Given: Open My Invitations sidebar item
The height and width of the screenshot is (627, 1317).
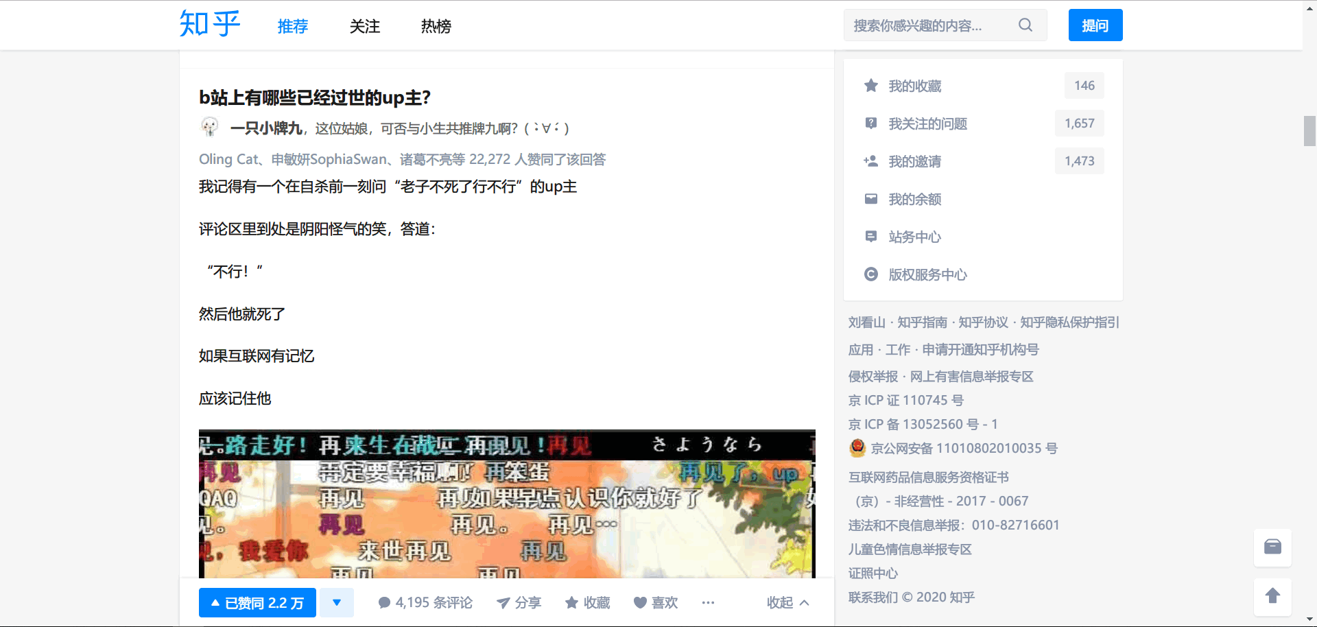Looking at the screenshot, I should point(914,161).
